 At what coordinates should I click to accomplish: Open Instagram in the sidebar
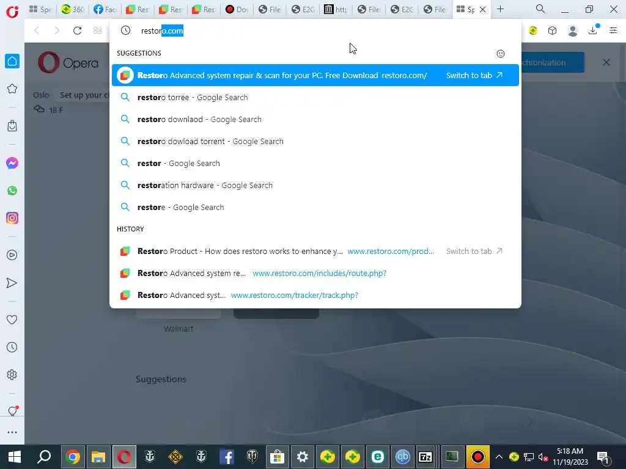click(12, 218)
